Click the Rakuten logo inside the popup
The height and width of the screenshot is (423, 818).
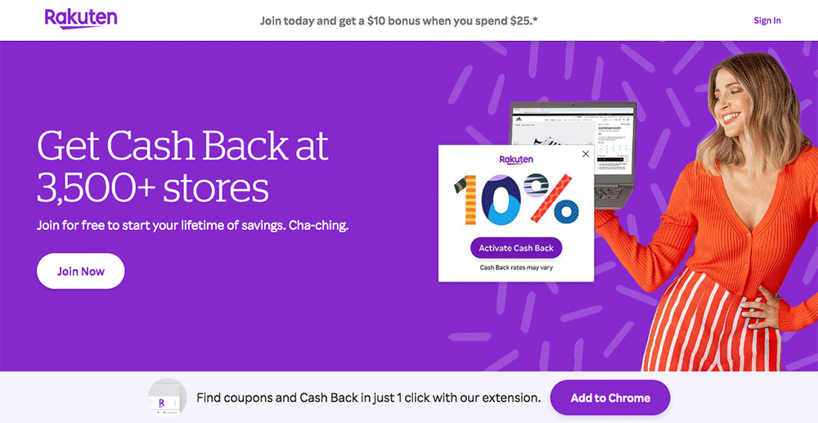(516, 159)
